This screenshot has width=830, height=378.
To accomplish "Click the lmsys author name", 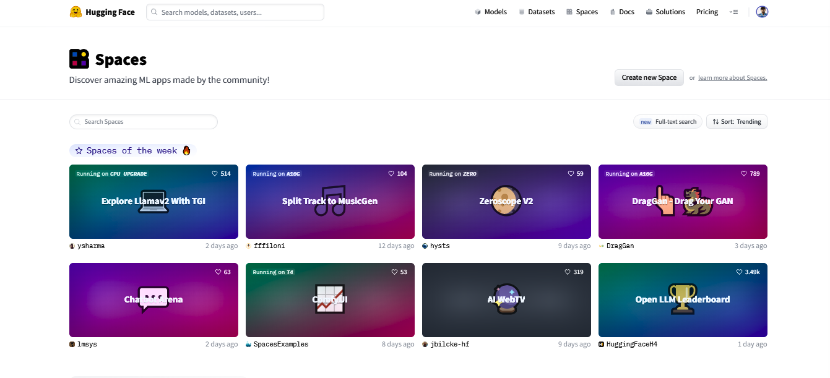I will point(87,345).
